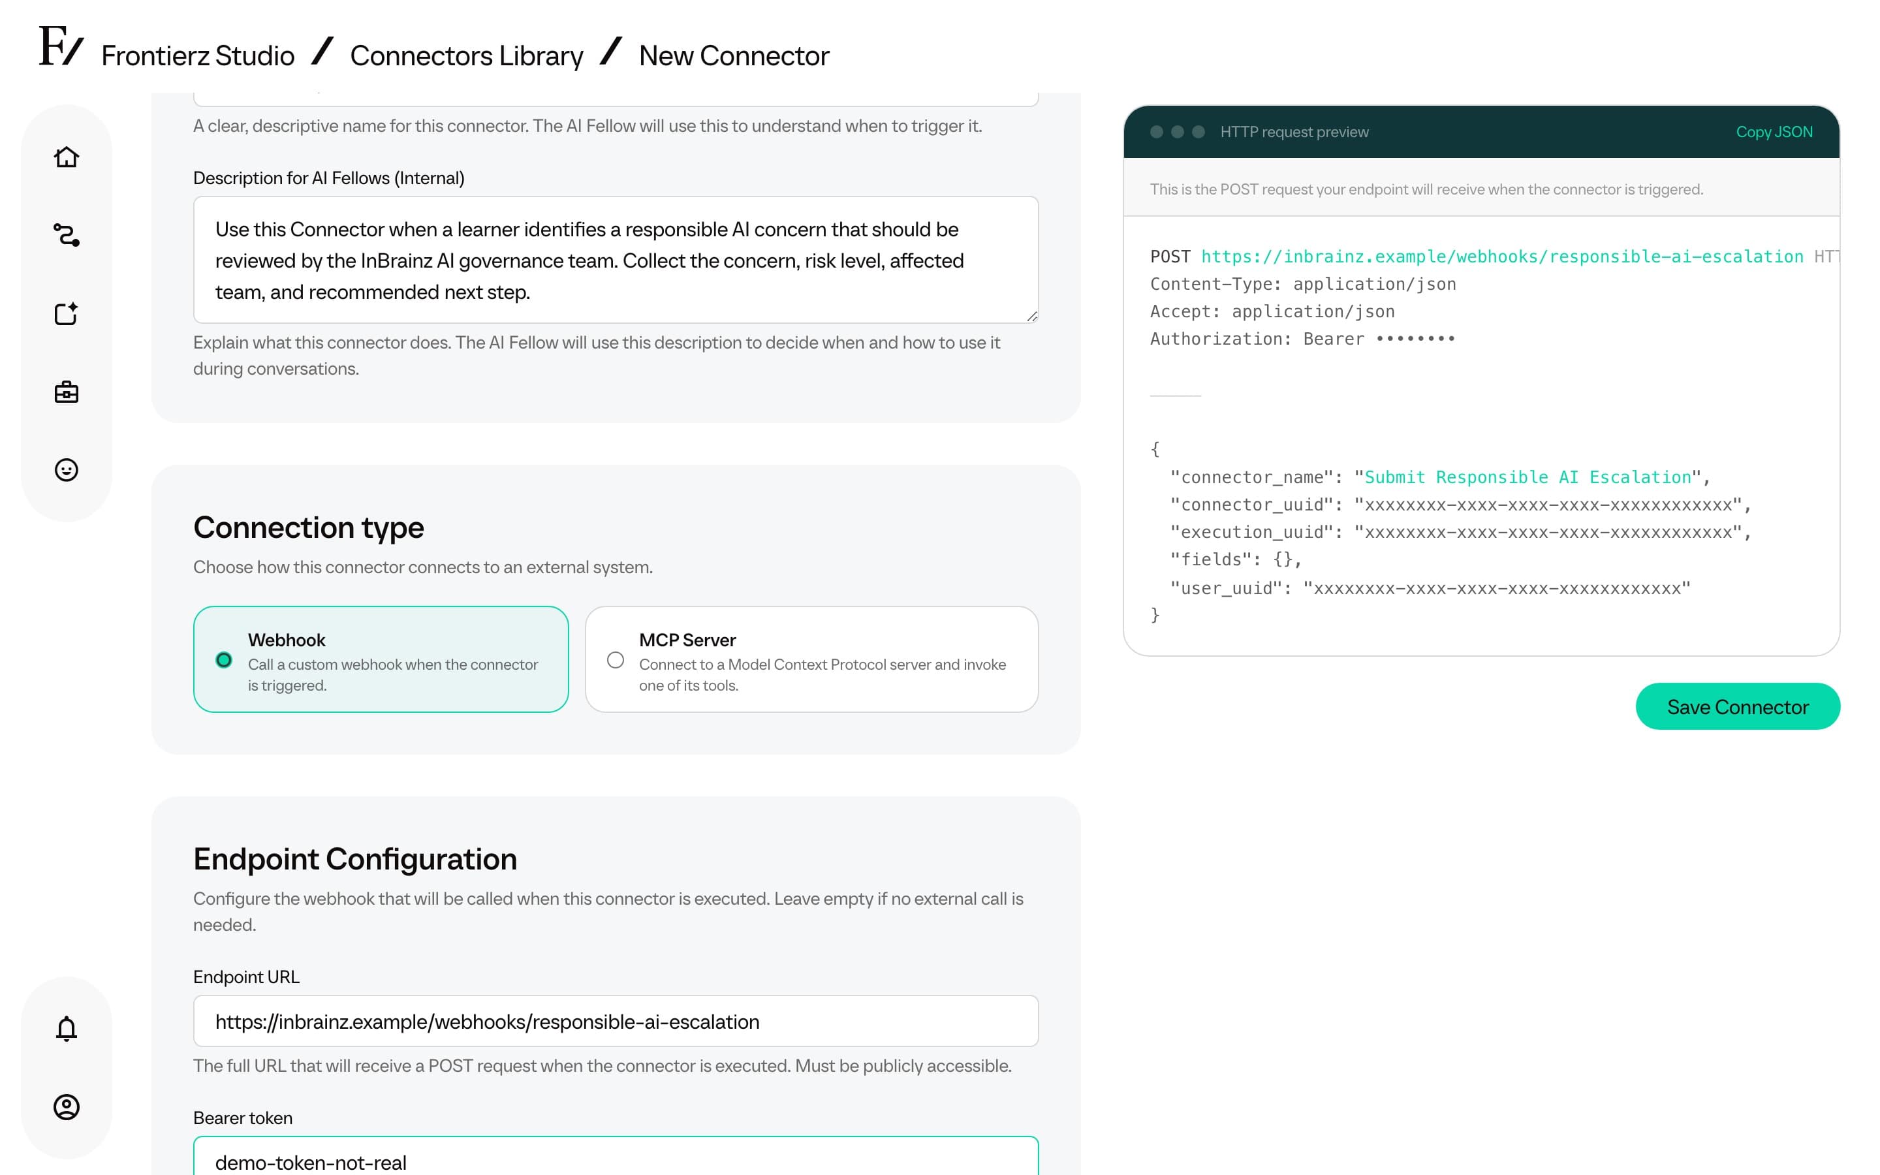Click the Connection type heading
The image size is (1880, 1175).
pyautogui.click(x=308, y=527)
